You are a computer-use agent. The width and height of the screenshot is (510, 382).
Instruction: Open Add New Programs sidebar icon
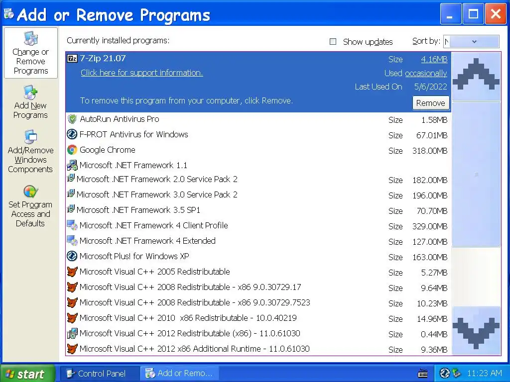30,92
